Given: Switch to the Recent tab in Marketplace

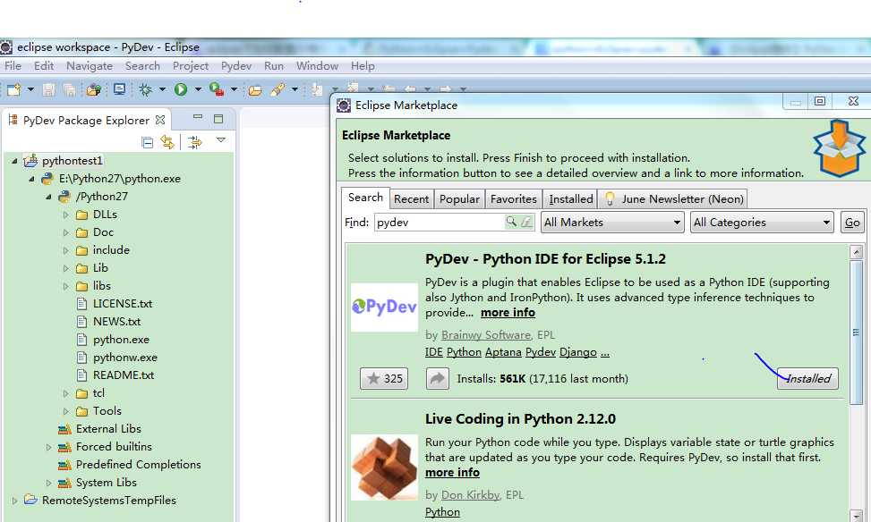Looking at the screenshot, I should (x=411, y=199).
